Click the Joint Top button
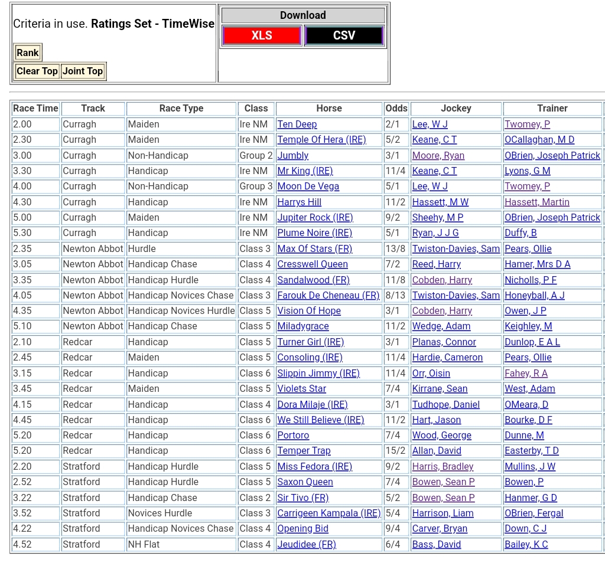This screenshot has width=605, height=563. click(x=83, y=71)
